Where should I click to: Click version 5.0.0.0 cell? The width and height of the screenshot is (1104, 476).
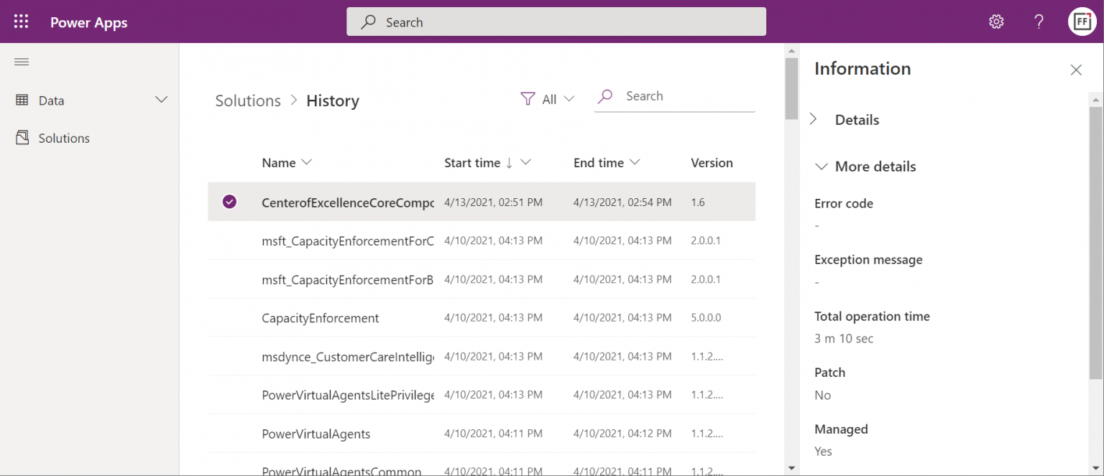[x=706, y=318]
